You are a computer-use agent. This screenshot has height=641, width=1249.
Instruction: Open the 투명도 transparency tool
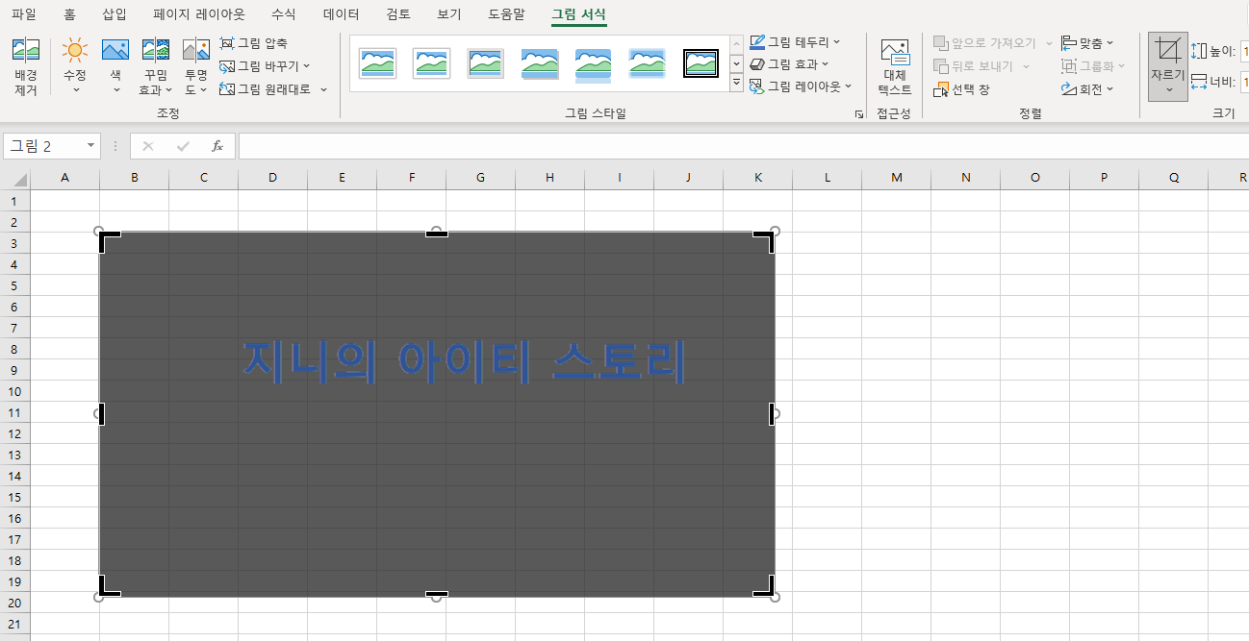coord(196,67)
